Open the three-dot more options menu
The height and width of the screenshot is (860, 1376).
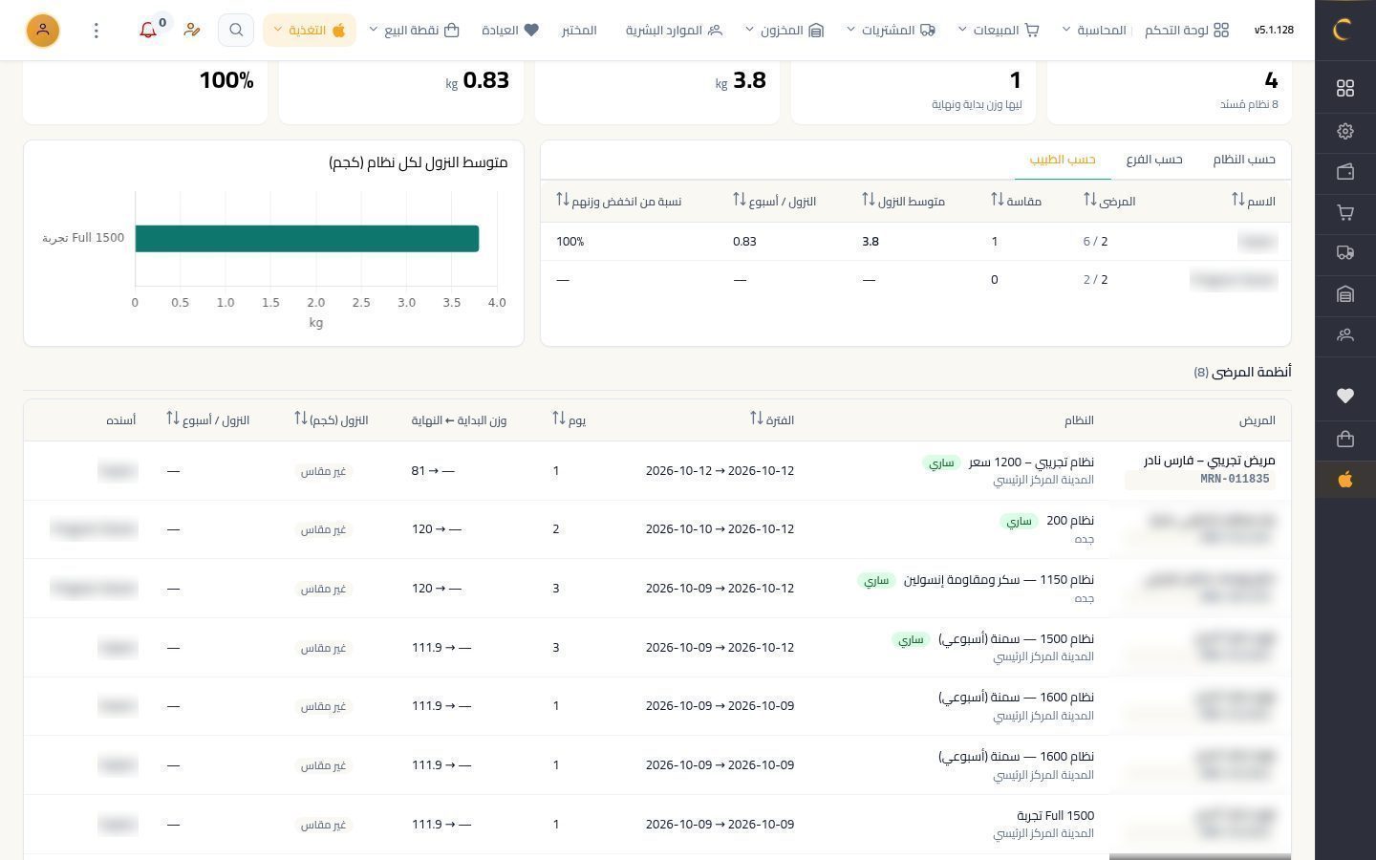coord(96,31)
